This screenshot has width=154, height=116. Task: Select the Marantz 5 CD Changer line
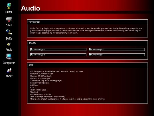pos(40,78)
